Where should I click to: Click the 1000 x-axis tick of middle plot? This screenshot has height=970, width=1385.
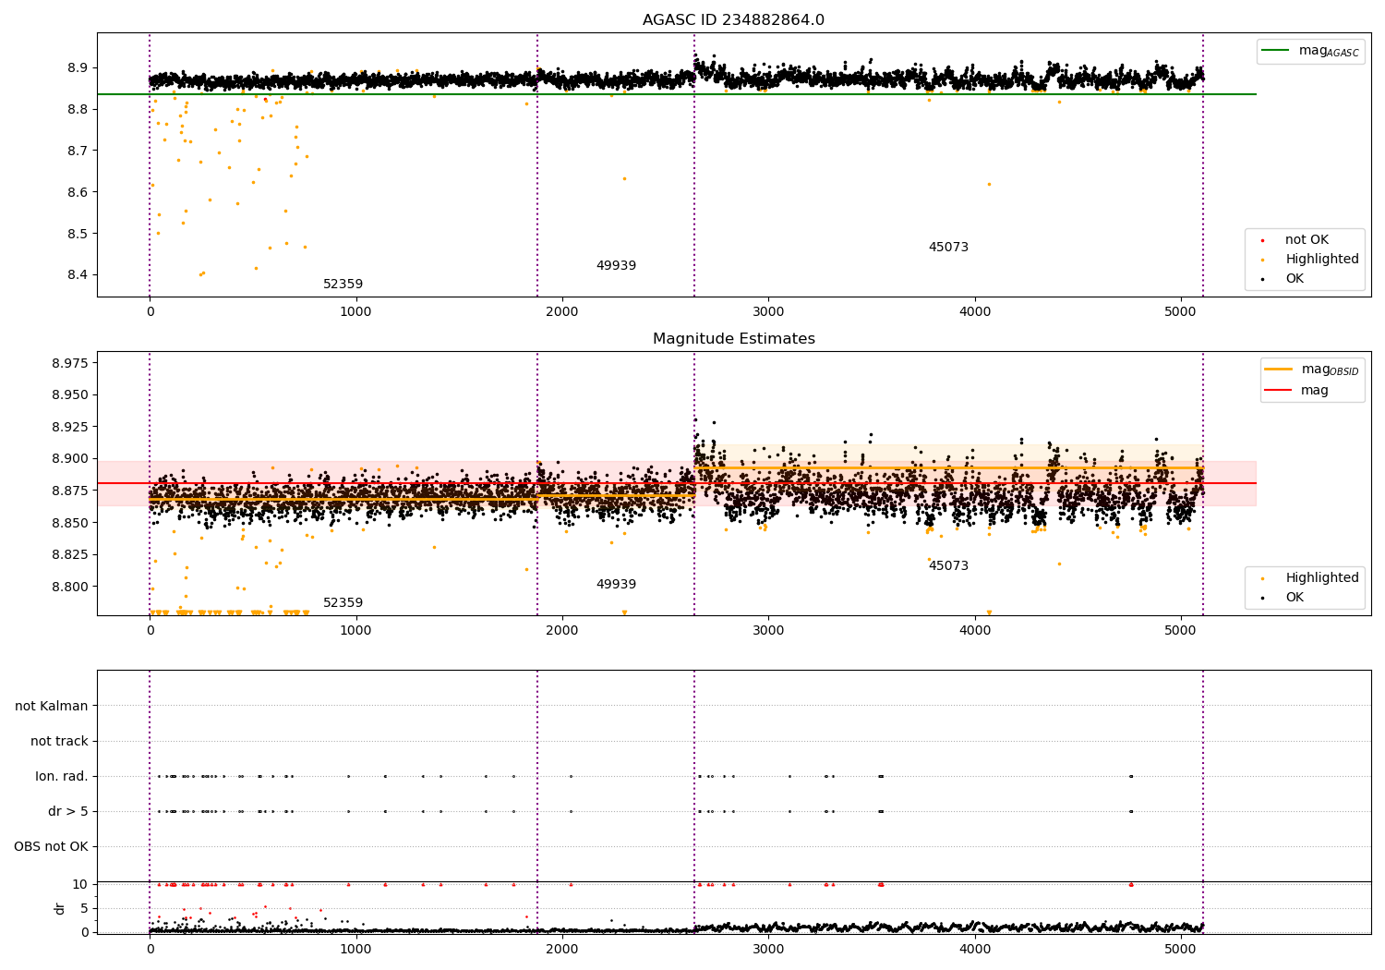click(x=355, y=630)
